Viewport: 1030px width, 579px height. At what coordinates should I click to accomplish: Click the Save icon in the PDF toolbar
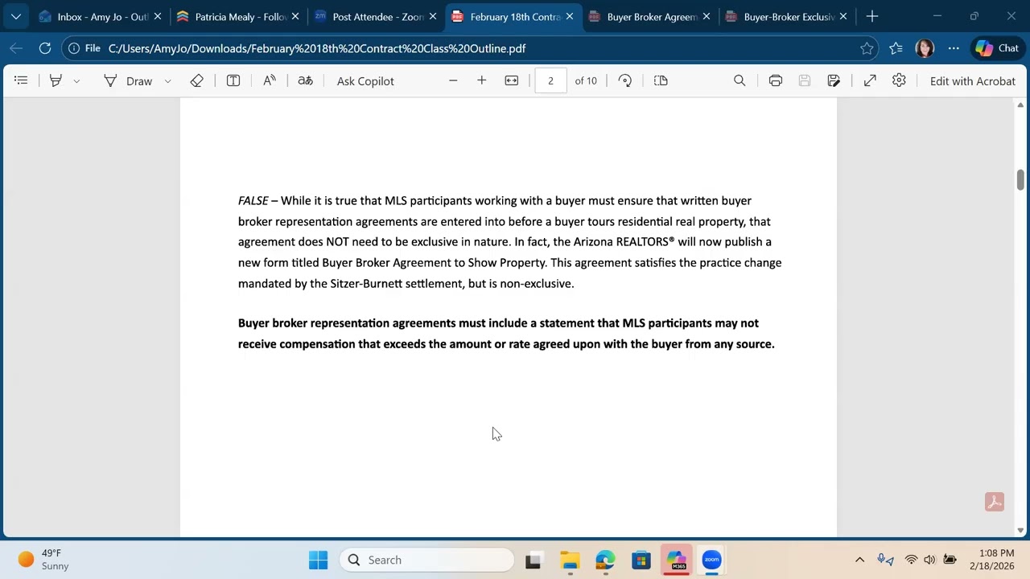coord(805,80)
